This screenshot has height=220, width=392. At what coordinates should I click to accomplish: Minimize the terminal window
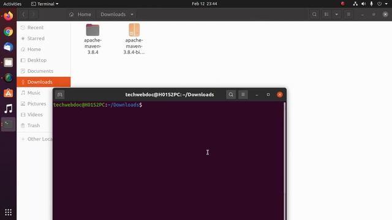pyautogui.click(x=257, y=95)
